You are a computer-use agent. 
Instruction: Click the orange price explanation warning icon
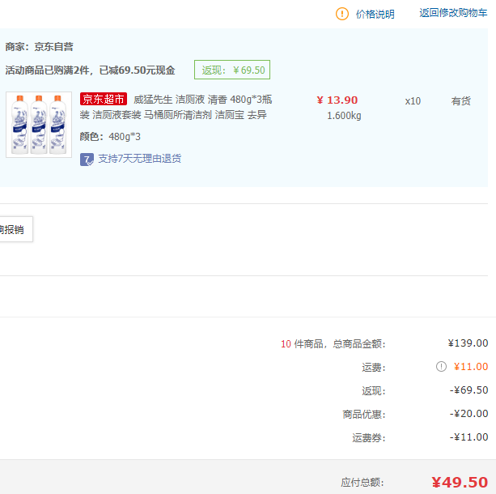pos(342,14)
